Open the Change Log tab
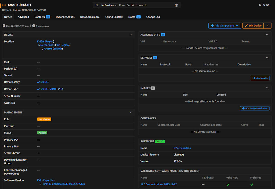Screen dimensions: 275x189 pyautogui.click(x=153, y=17)
